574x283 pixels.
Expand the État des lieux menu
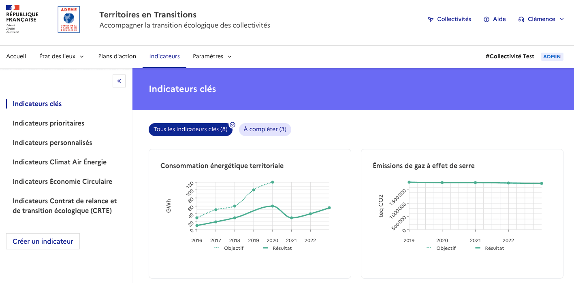pyautogui.click(x=62, y=57)
